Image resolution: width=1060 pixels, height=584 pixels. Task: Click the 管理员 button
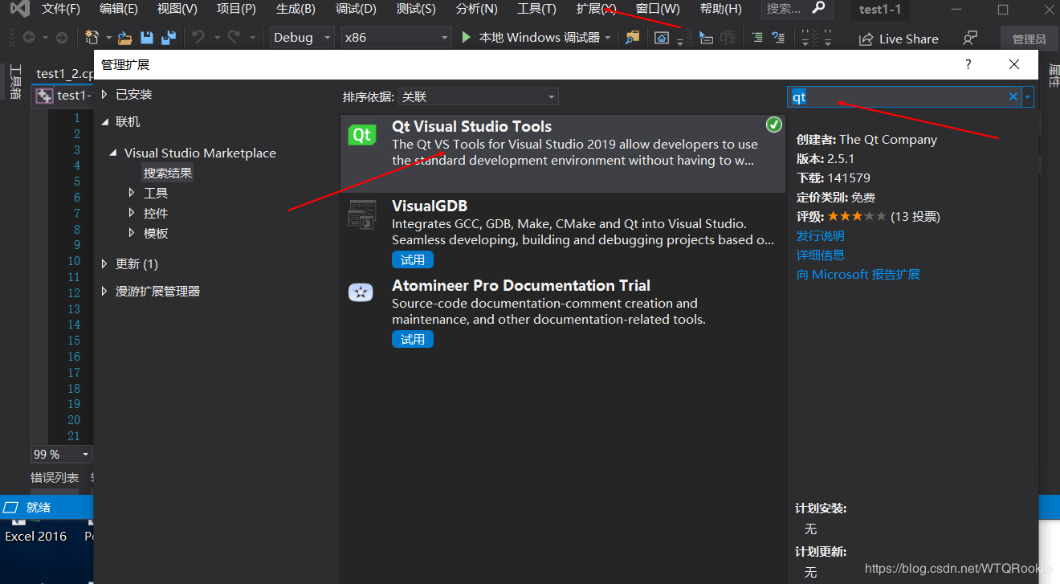click(1029, 39)
